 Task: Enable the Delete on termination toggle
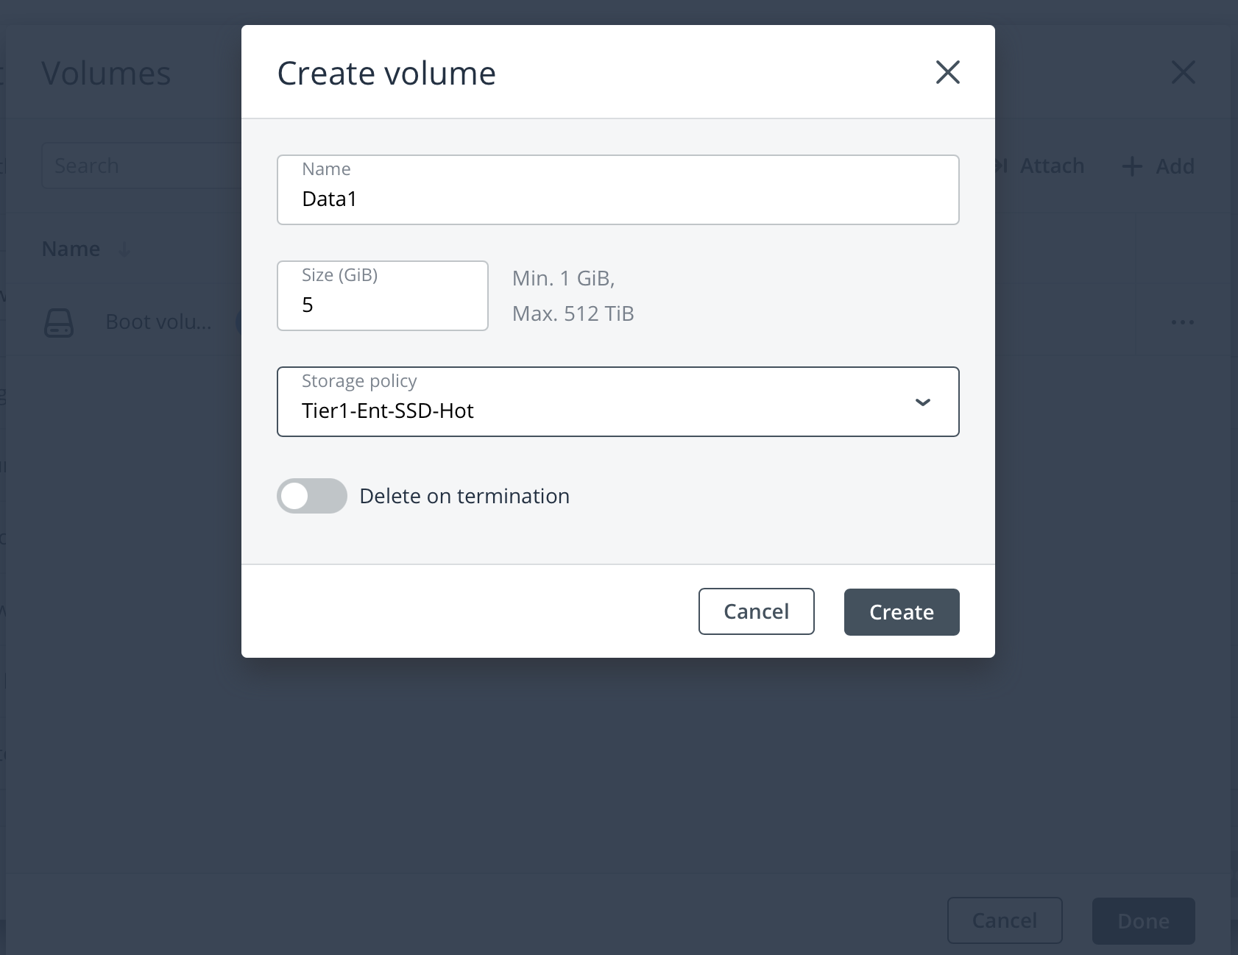click(x=312, y=496)
